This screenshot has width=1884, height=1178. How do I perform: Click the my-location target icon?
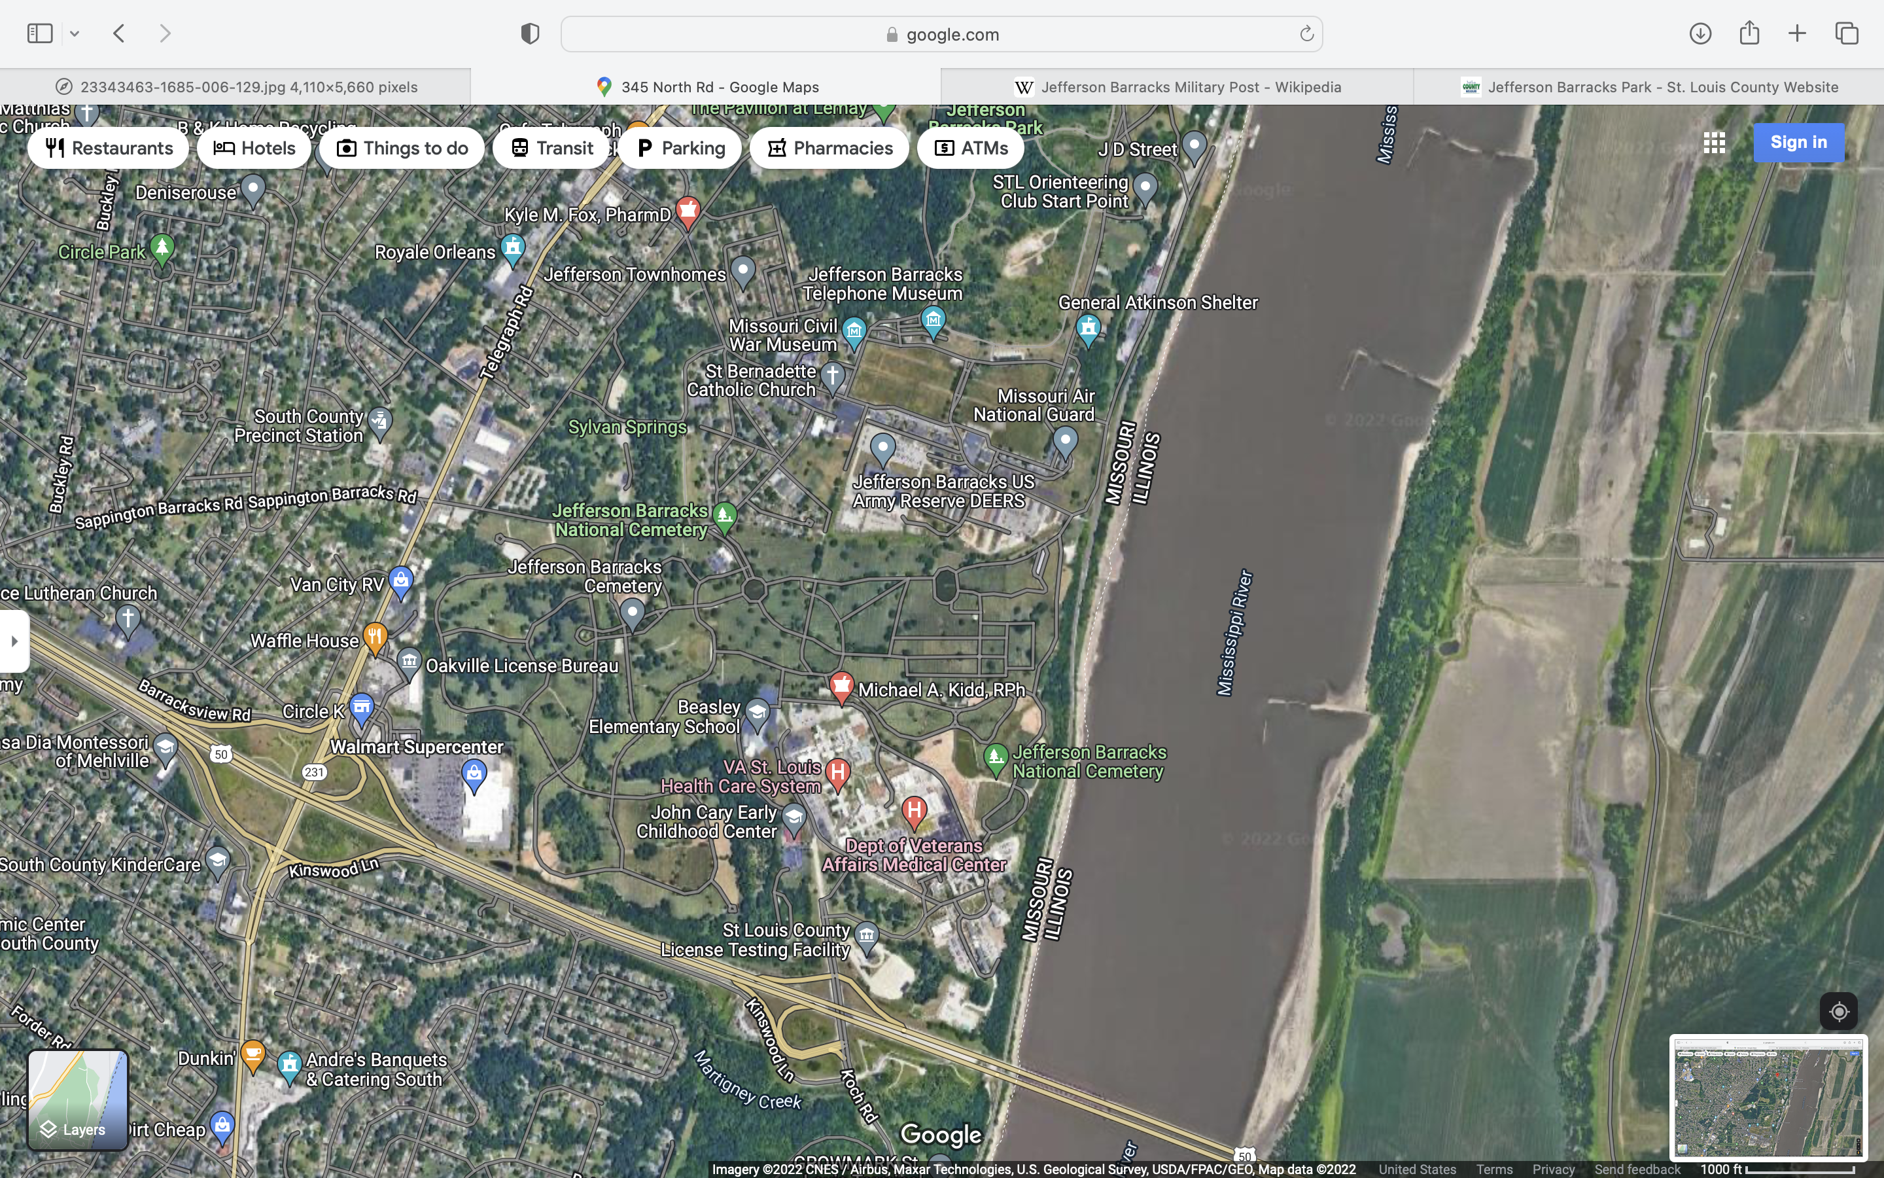pos(1838,1011)
